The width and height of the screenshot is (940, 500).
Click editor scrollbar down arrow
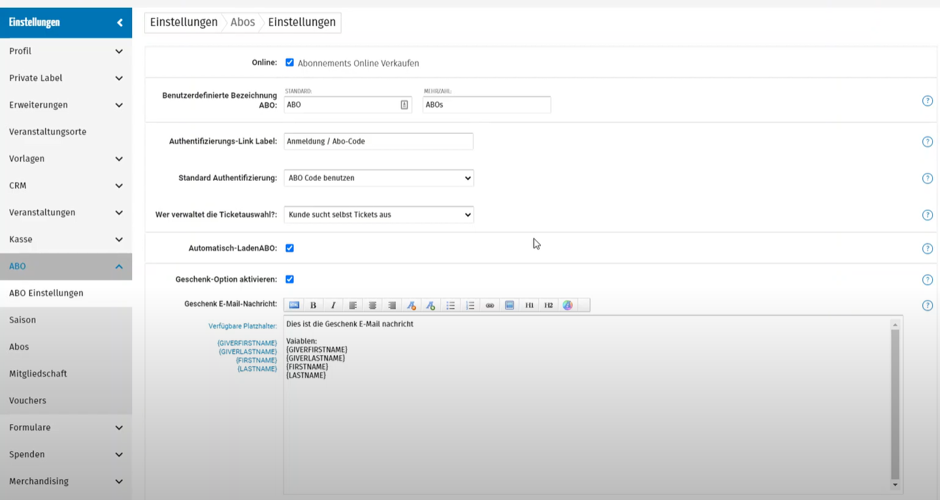[896, 486]
